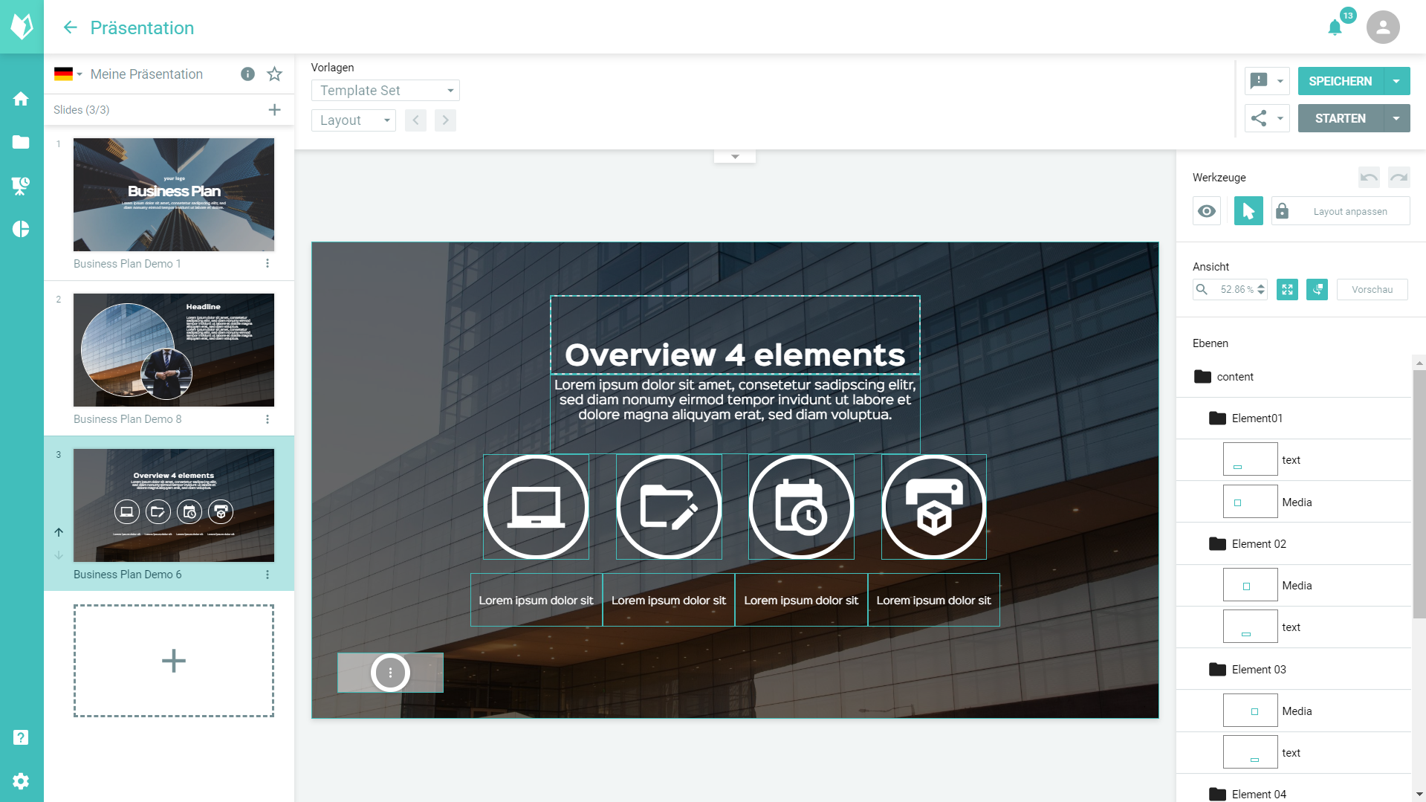Image resolution: width=1426 pixels, height=802 pixels.
Task: Select Business Plan Demo 1 slide thumbnail
Action: (174, 195)
